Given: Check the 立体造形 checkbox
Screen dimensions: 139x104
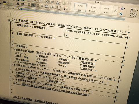Looking at the screenshot, I should 37,59.
